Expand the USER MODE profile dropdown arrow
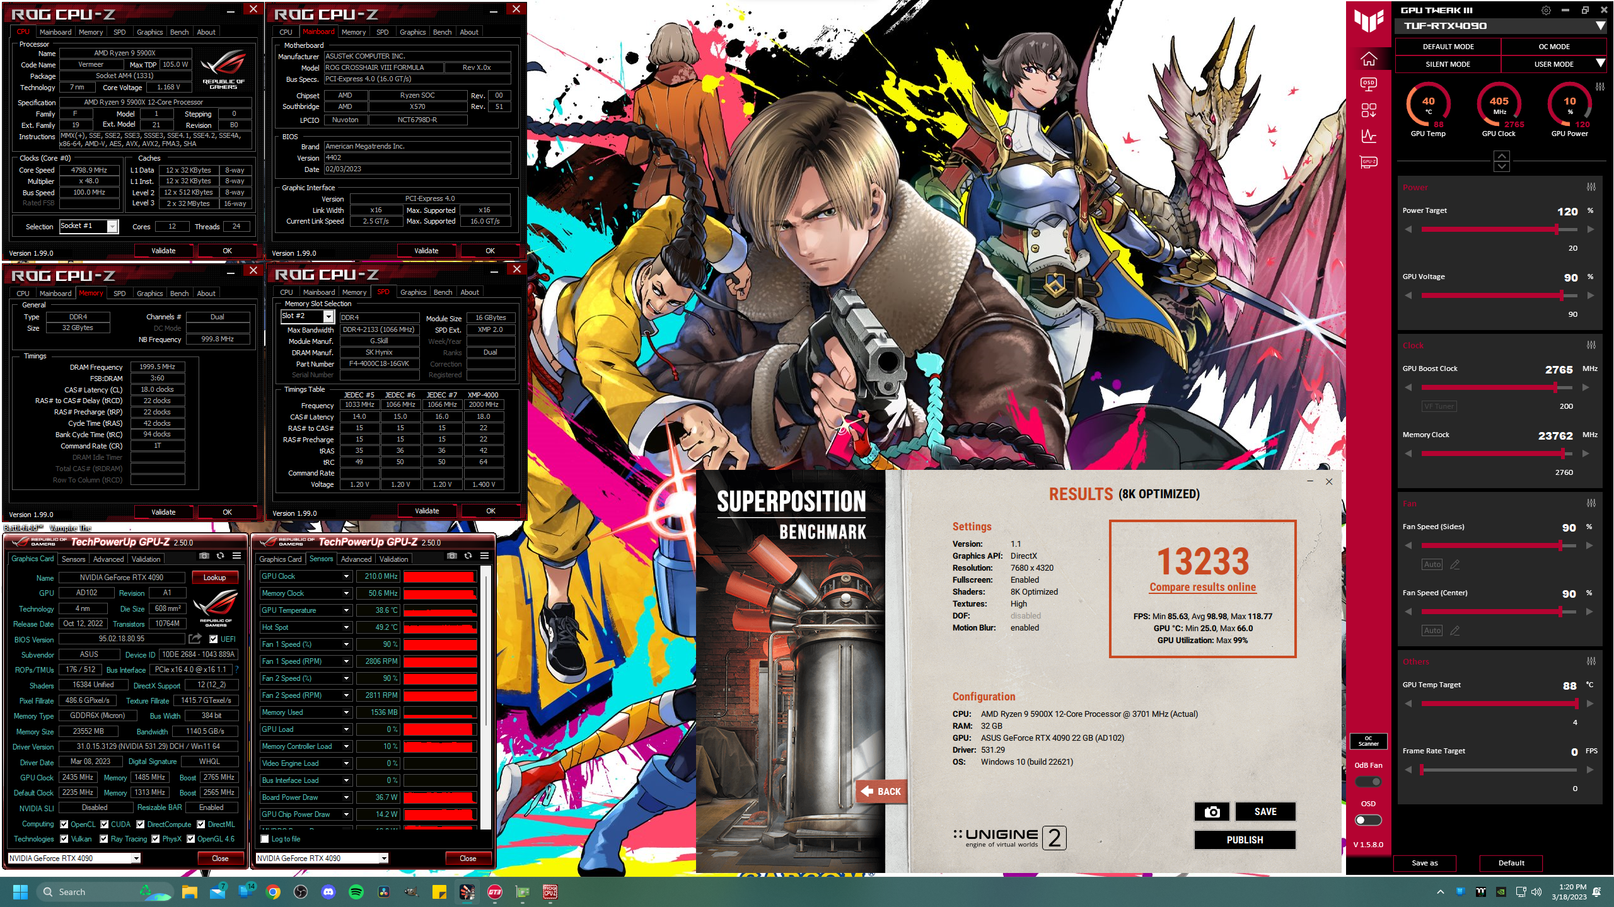 1600,64
